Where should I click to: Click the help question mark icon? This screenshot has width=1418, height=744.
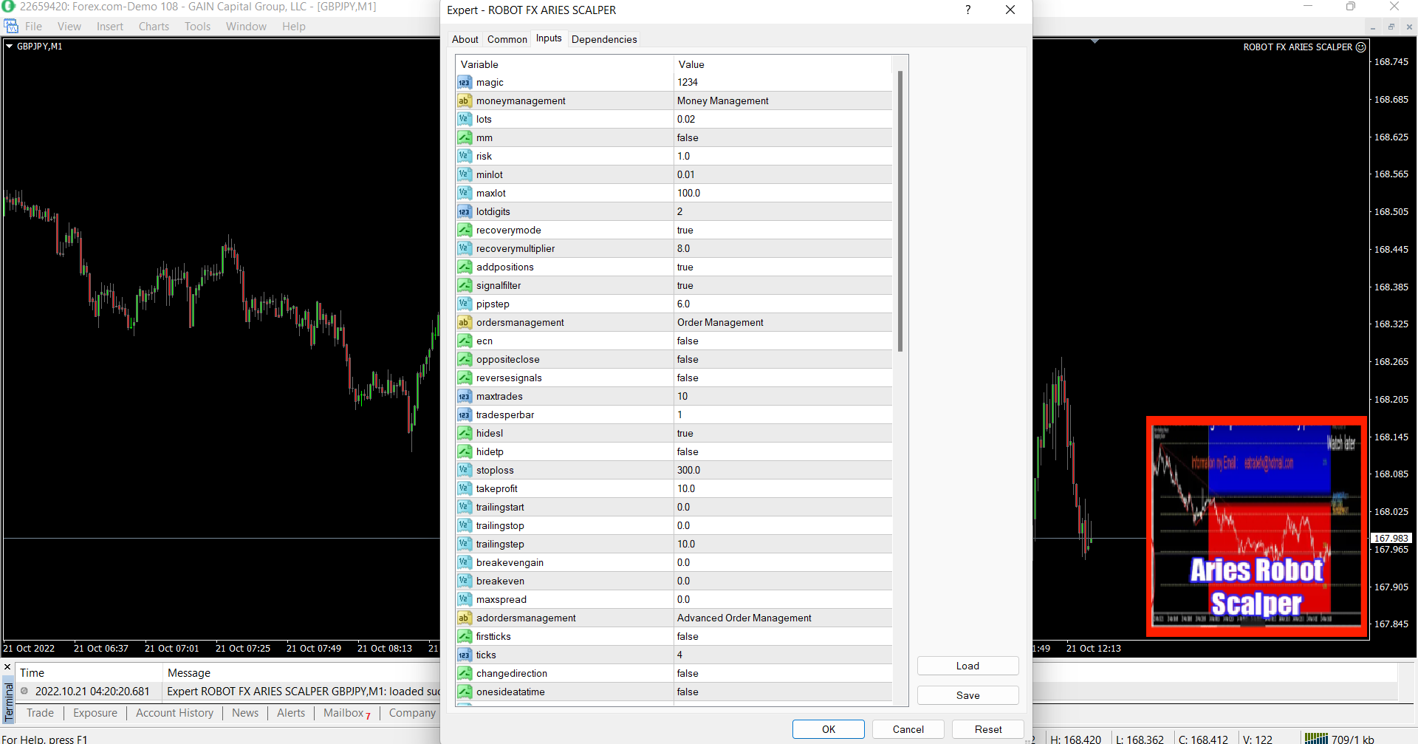click(967, 10)
